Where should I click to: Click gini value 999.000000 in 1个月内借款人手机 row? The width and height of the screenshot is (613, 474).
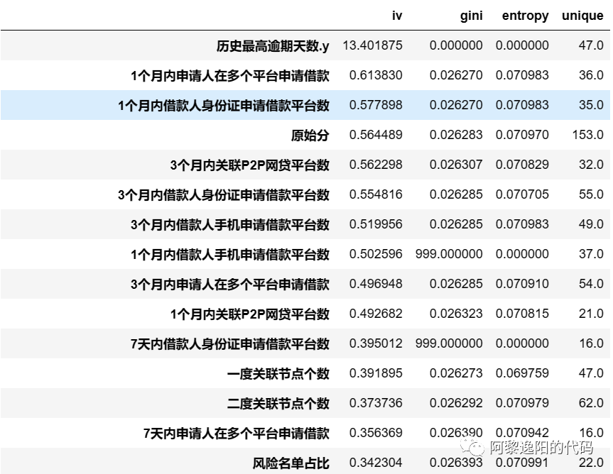(x=449, y=254)
